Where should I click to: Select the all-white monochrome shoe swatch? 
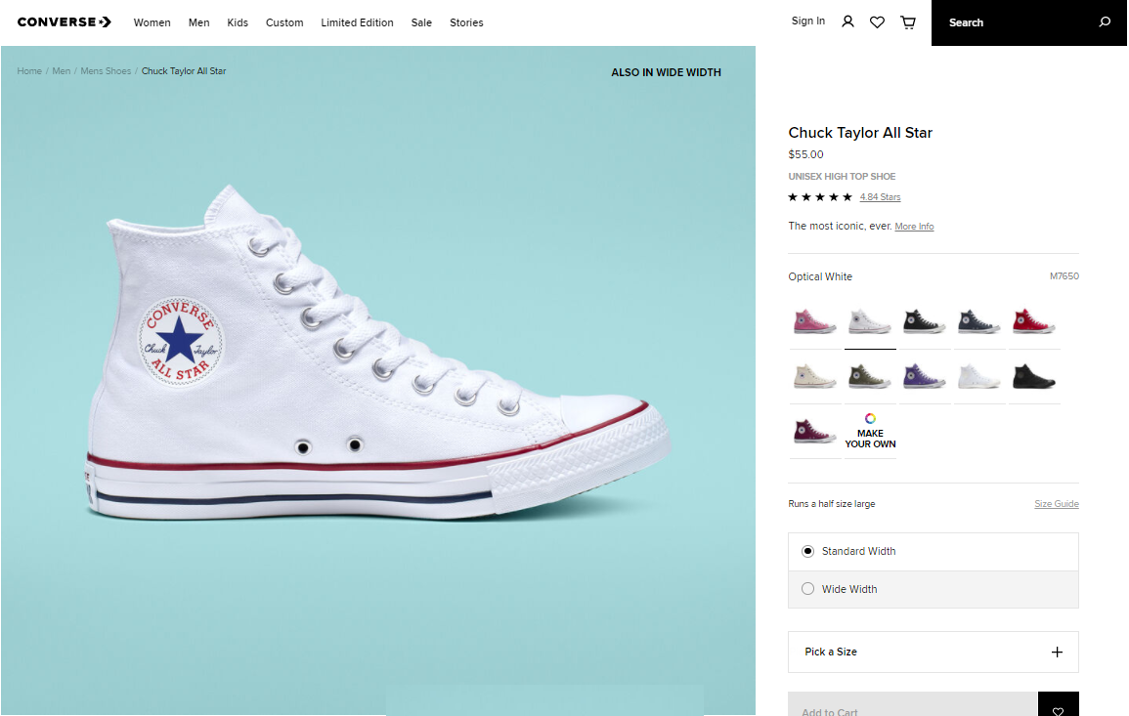(x=979, y=376)
